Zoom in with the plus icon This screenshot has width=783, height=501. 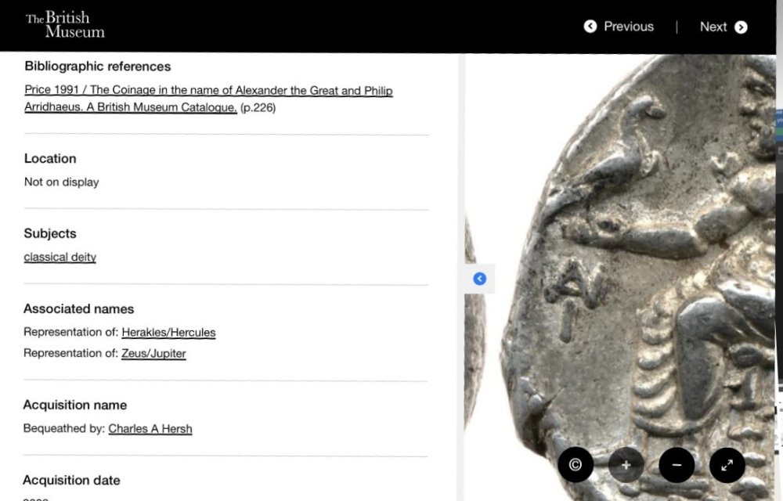626,465
